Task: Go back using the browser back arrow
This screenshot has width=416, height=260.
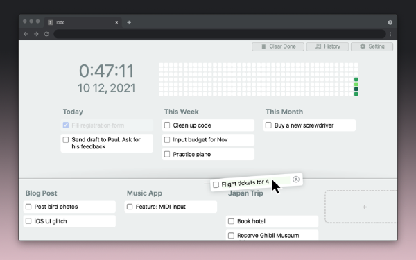Action: click(x=26, y=34)
